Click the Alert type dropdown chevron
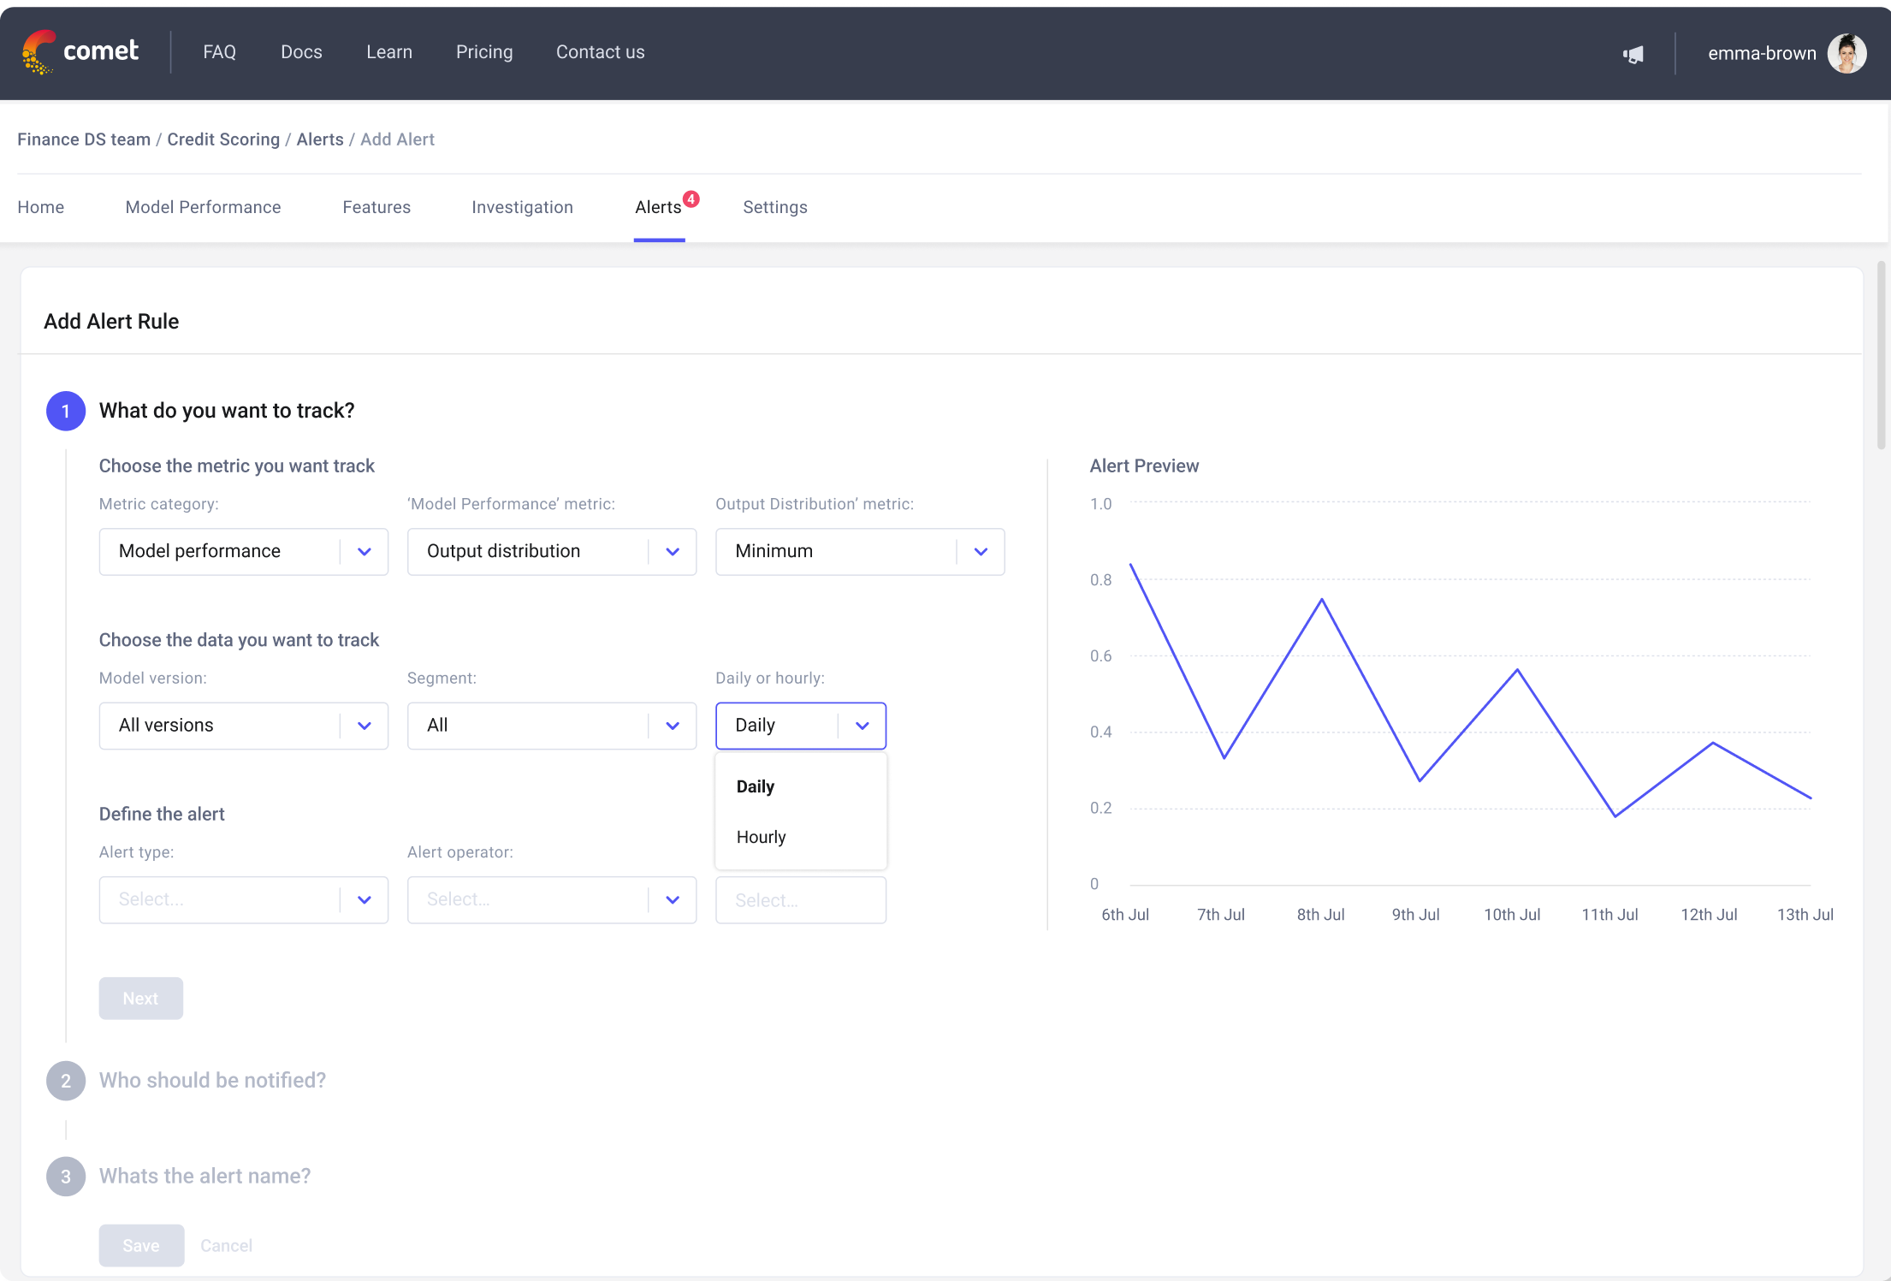 365,900
